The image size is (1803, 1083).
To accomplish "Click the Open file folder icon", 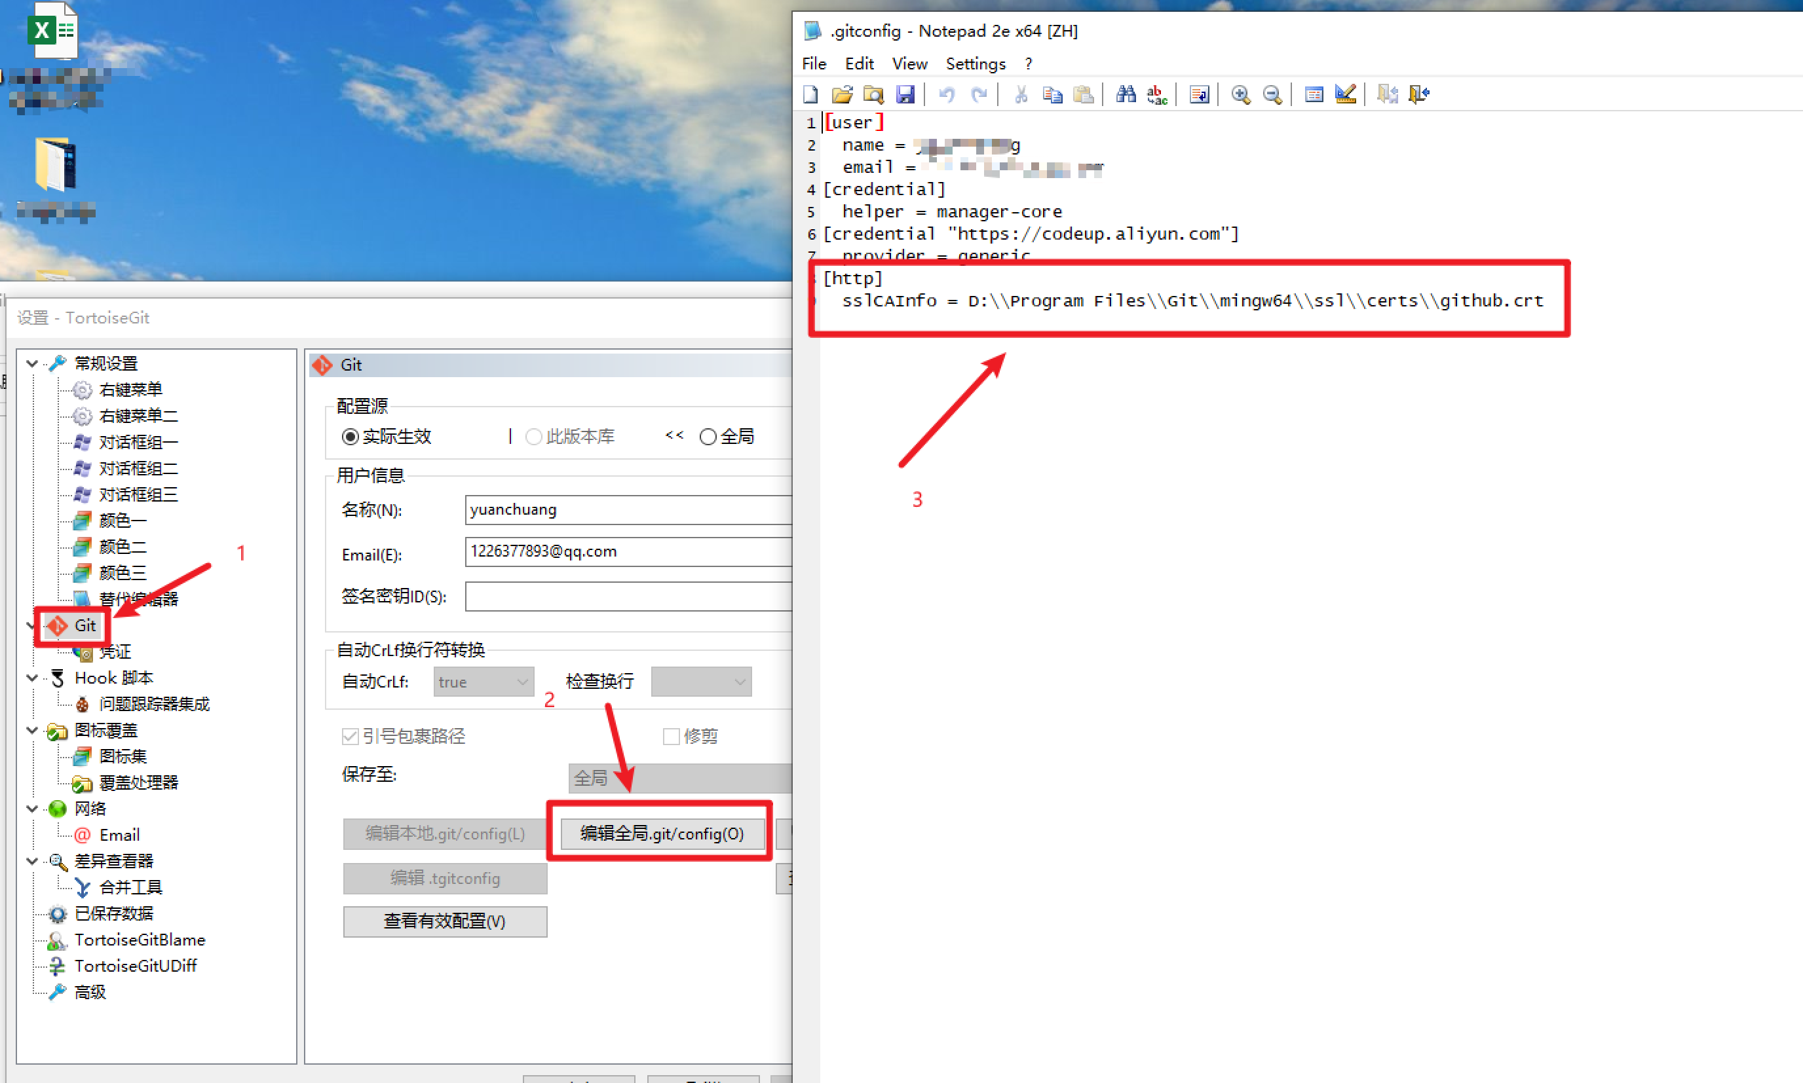I will (x=842, y=94).
